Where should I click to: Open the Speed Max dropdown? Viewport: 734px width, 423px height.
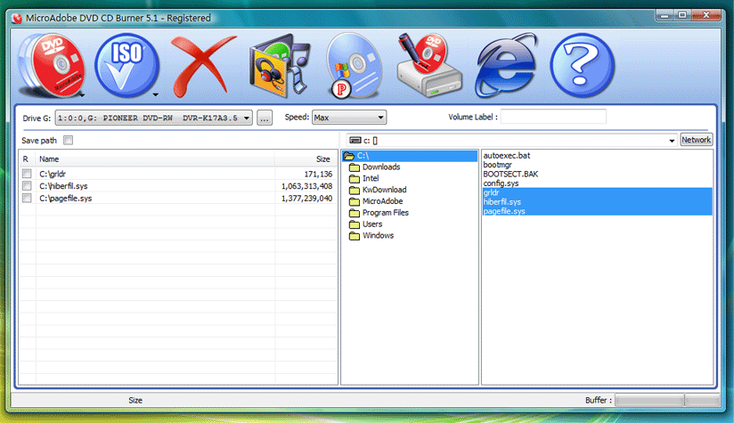pyautogui.click(x=349, y=118)
